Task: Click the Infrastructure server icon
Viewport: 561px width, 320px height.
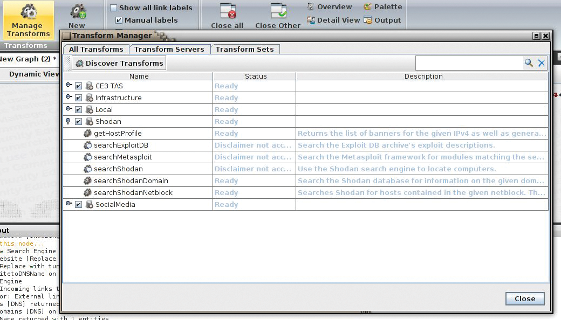Action: click(90, 98)
